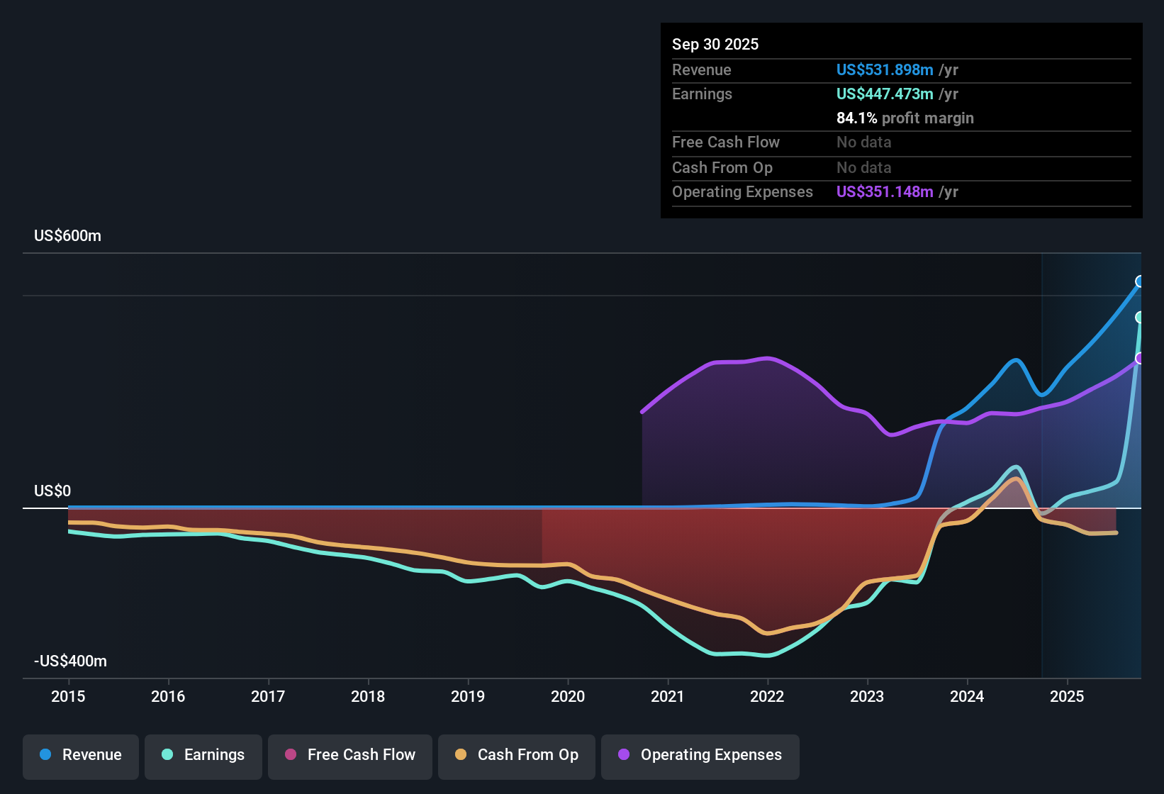Select the Revenue endpoint marker on the chart
Viewport: 1164px width, 794px height.
click(x=1140, y=282)
